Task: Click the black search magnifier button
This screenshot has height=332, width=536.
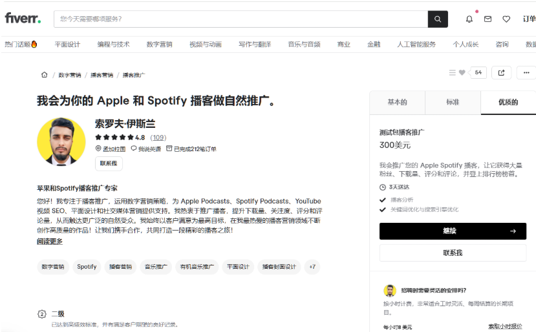Action: 438,19
